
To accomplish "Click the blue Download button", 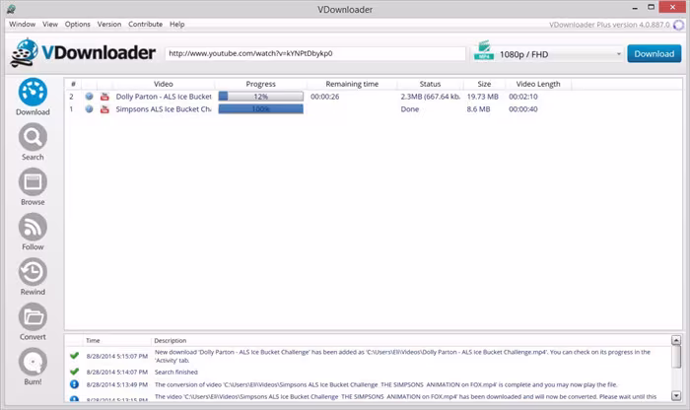I will point(654,53).
